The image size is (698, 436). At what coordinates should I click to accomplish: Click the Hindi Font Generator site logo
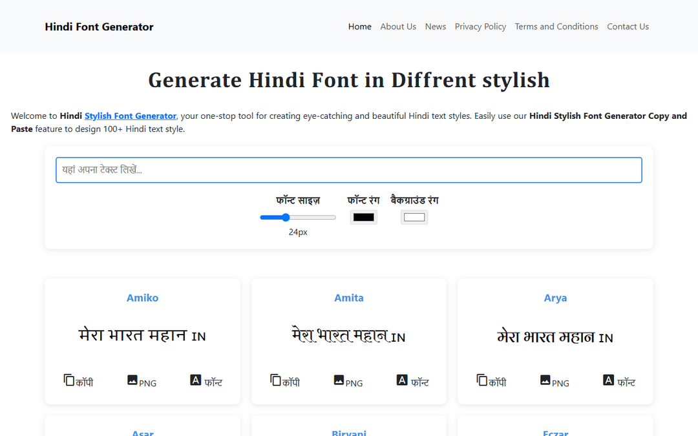99,26
